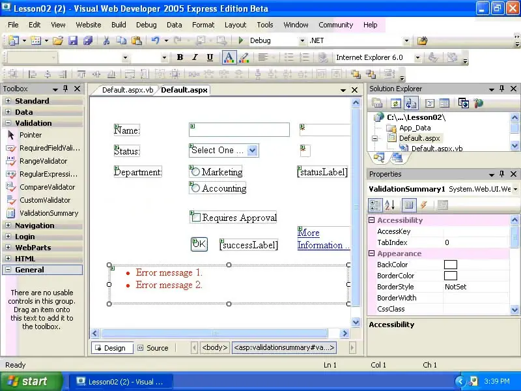The height and width of the screenshot is (391, 521).
Task: Collapse the Validation toolbox group
Action: 8,123
